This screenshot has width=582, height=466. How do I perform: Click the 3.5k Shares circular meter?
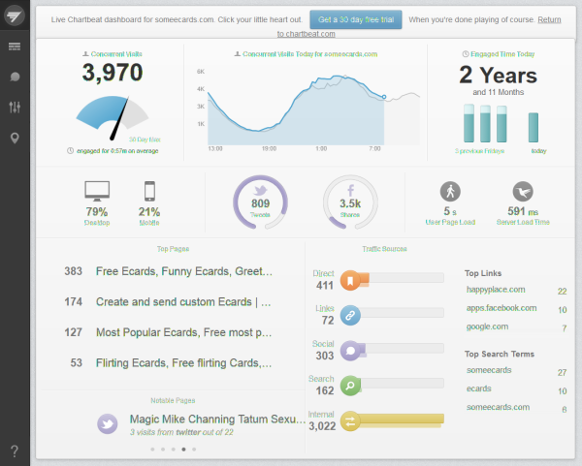[350, 202]
